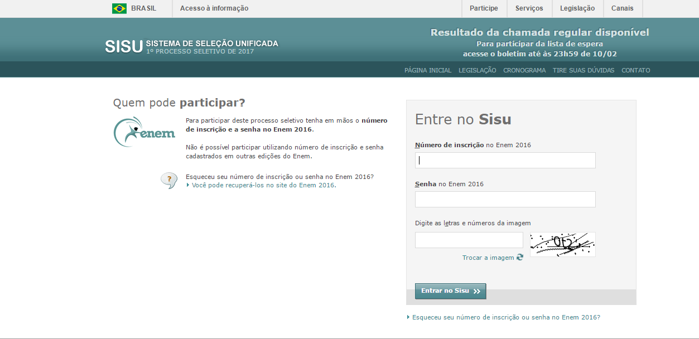Open Tire Suas Dúvidas page
Viewport: 699px width, 339px height.
pyautogui.click(x=583, y=70)
